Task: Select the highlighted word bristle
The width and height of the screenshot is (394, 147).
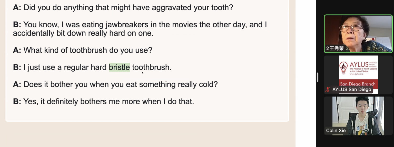Action: 119,67
